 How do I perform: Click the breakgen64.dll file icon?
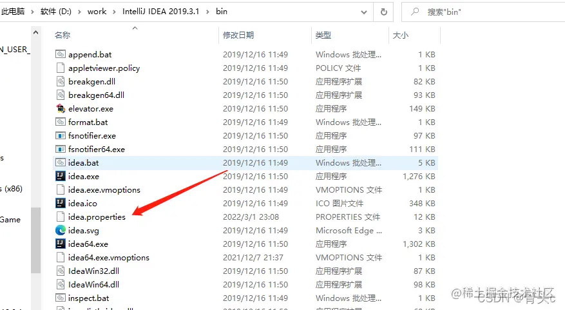pyautogui.click(x=61, y=95)
